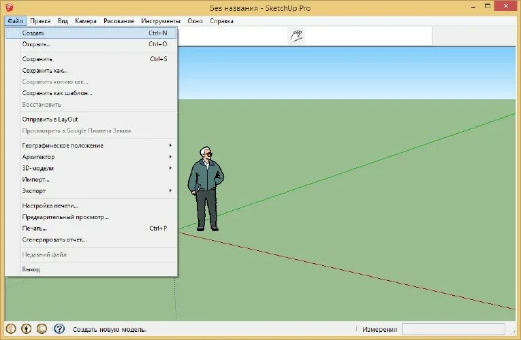Expand the Географическое положение submenu
Image resolution: width=521 pixels, height=340 pixels.
[91, 146]
